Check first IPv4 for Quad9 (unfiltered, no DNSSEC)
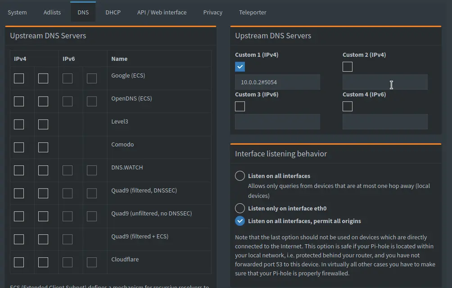 coord(19,216)
